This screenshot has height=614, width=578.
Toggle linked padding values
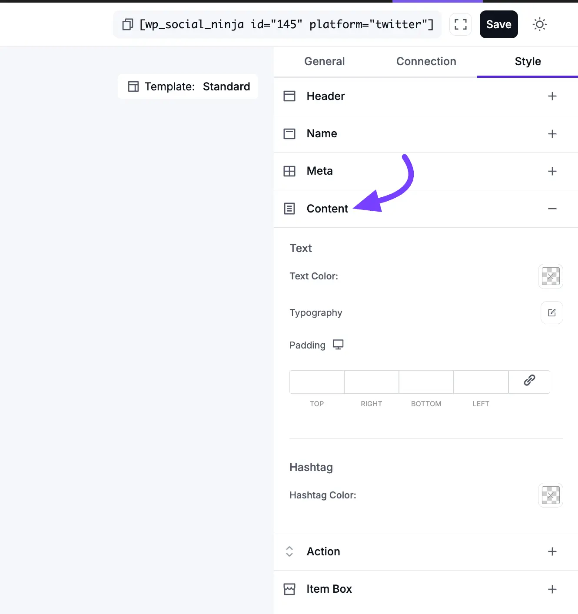[x=529, y=382]
